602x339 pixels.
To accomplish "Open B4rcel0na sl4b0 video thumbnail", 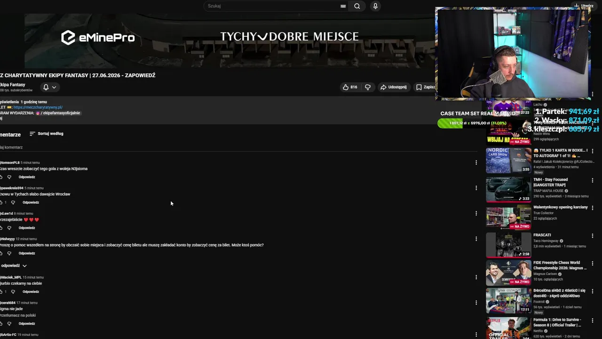I will tap(508, 301).
